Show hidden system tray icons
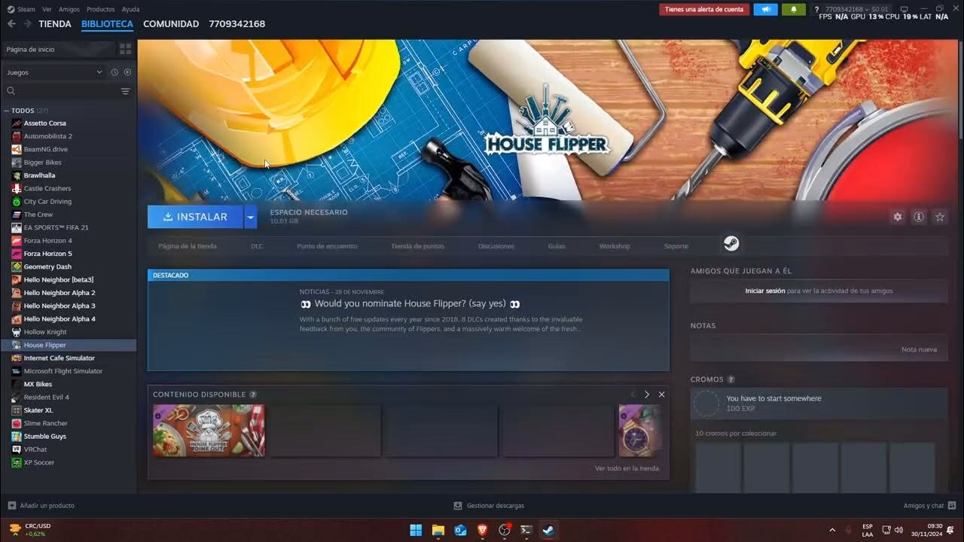Viewport: 964px width, 542px height. point(832,530)
